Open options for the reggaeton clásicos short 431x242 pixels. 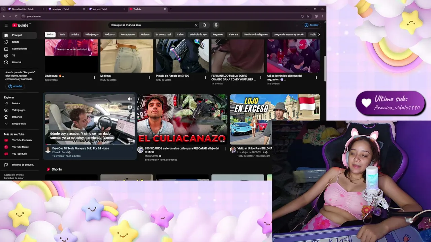point(316,77)
